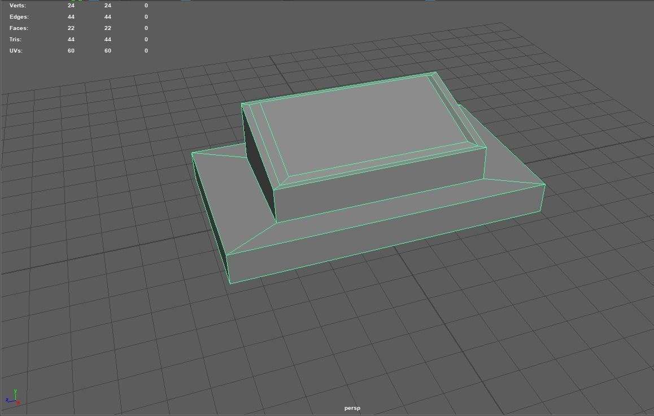Click the 0 value in the Tris row
654x416 pixels.
(146, 39)
